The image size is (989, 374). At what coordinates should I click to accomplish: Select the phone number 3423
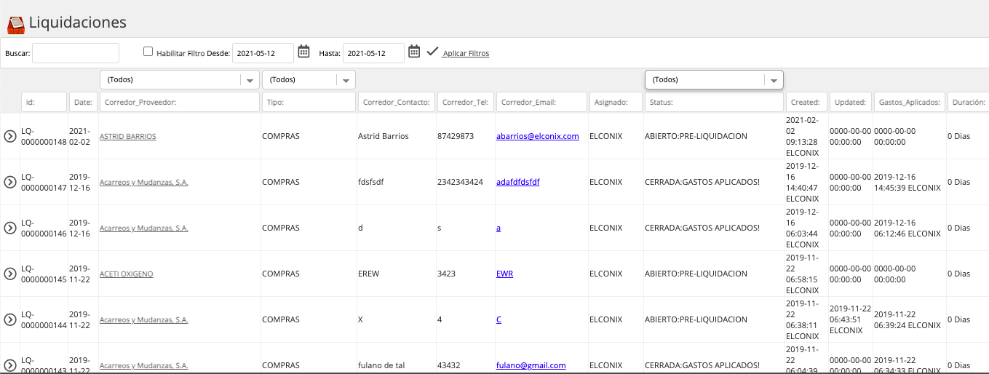[x=447, y=274]
